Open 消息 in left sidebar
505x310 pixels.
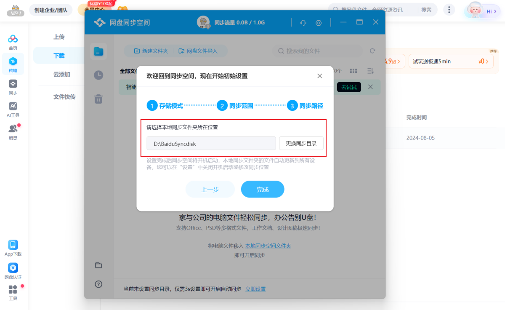[x=13, y=131]
